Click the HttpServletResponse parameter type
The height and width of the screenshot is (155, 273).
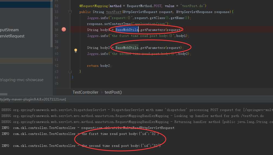[x=194, y=12]
